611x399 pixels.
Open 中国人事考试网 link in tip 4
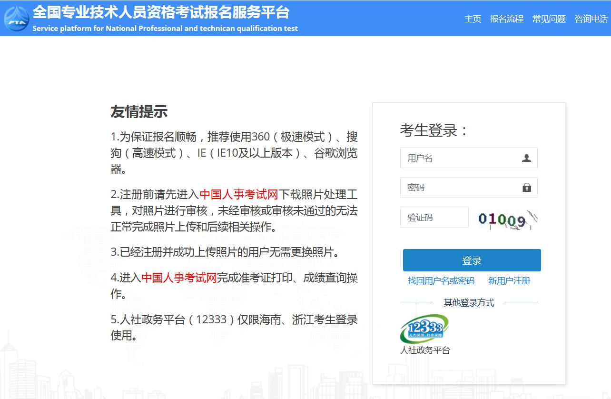click(179, 278)
